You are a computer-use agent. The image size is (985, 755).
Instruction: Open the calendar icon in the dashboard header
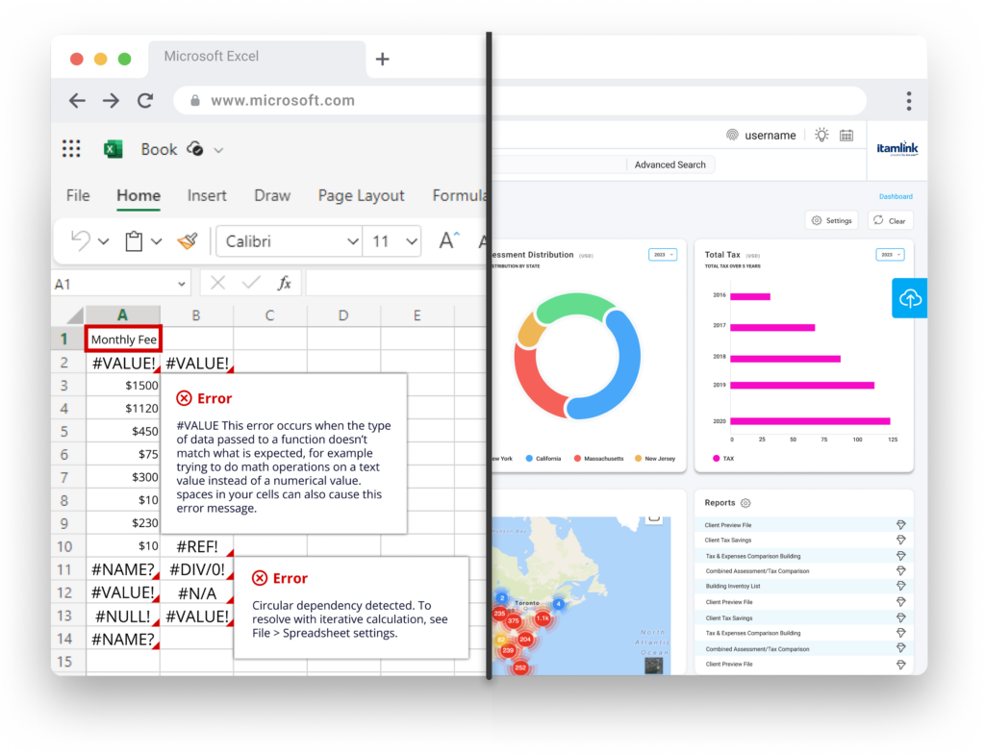tap(846, 135)
